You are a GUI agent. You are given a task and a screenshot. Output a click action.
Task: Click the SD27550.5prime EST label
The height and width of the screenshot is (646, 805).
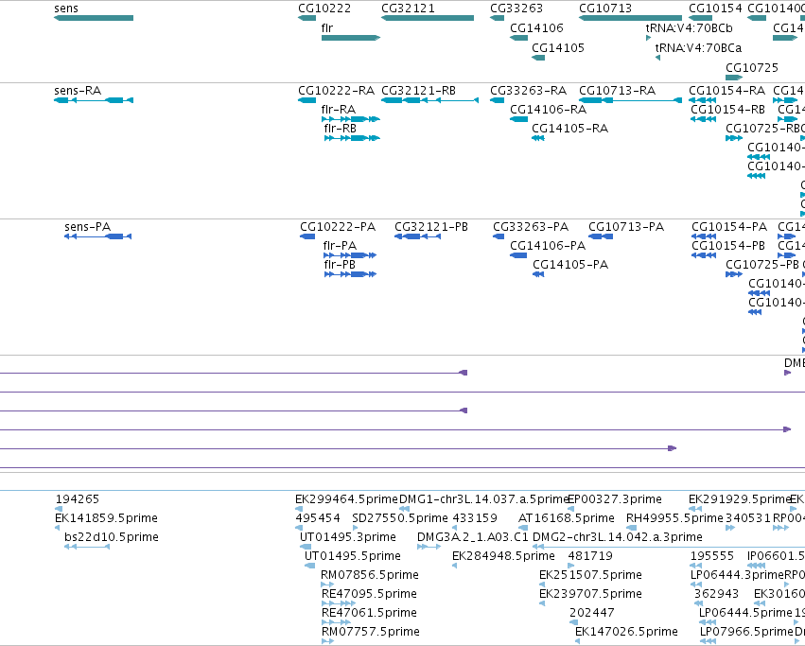(x=400, y=518)
